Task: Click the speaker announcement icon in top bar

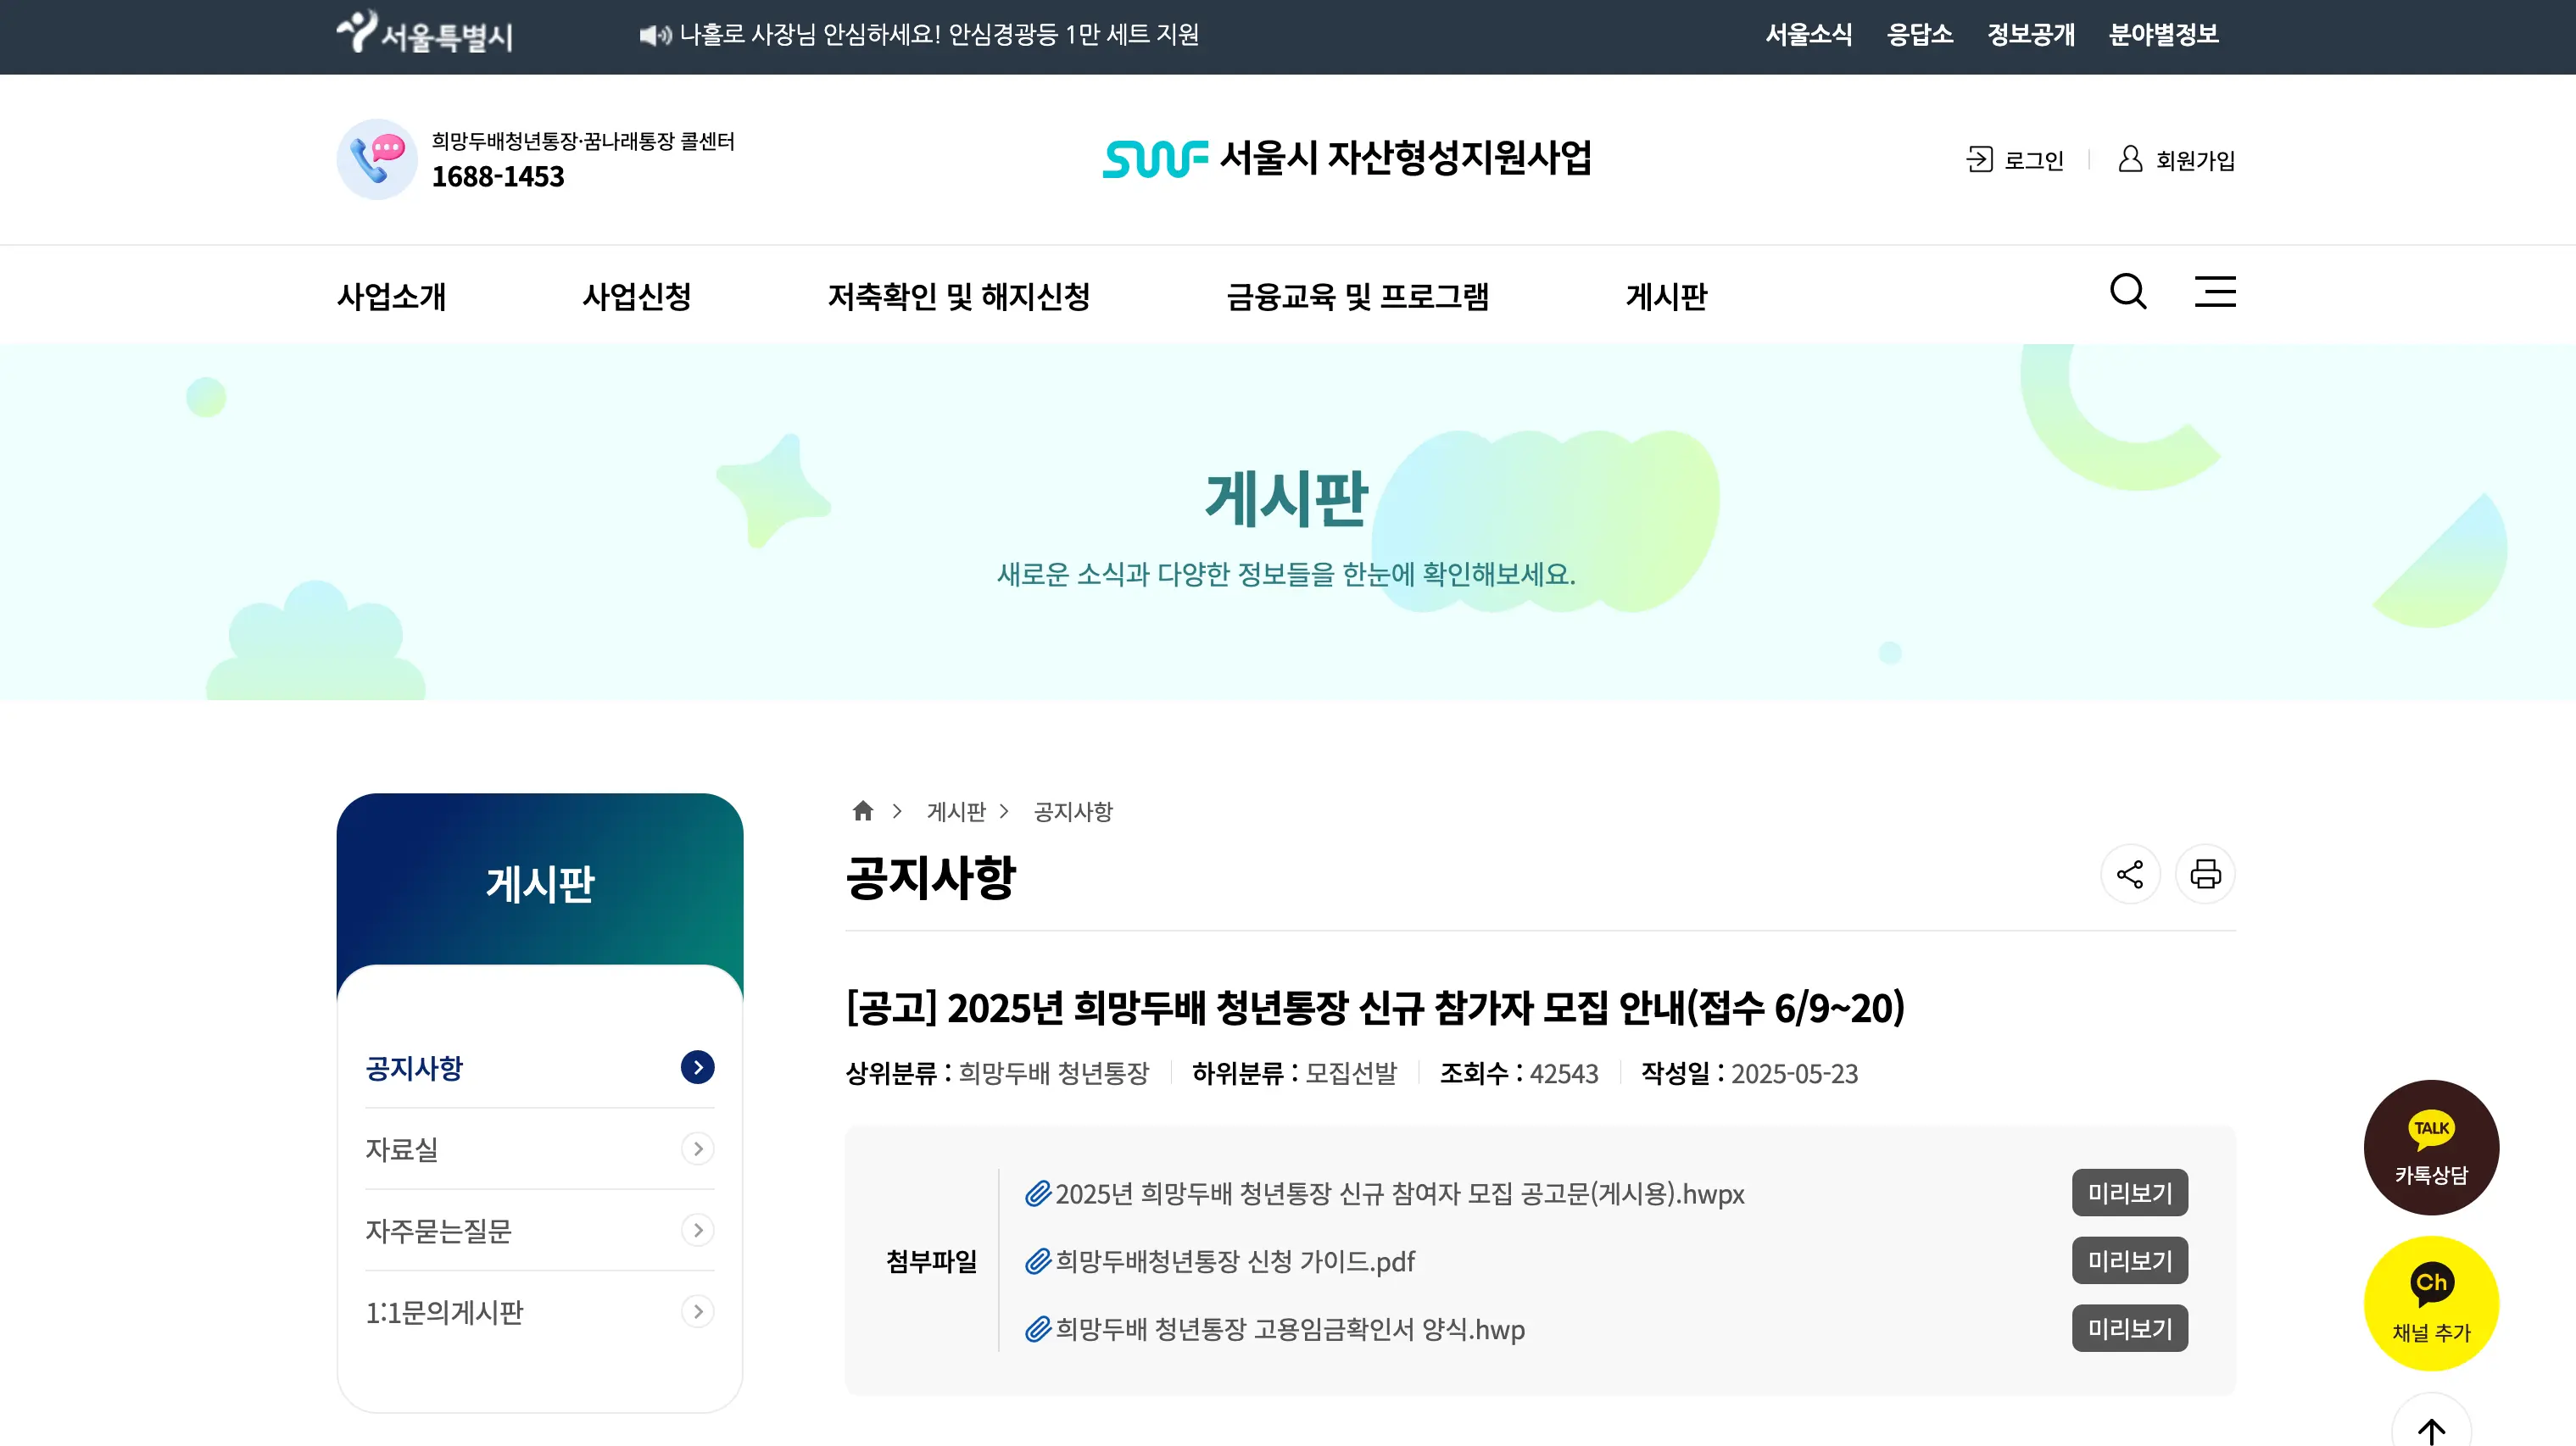Action: pyautogui.click(x=655, y=35)
